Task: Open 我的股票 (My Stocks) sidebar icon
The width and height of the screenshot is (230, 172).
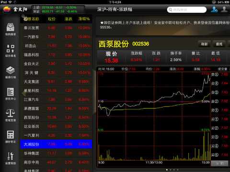Action: (11, 29)
